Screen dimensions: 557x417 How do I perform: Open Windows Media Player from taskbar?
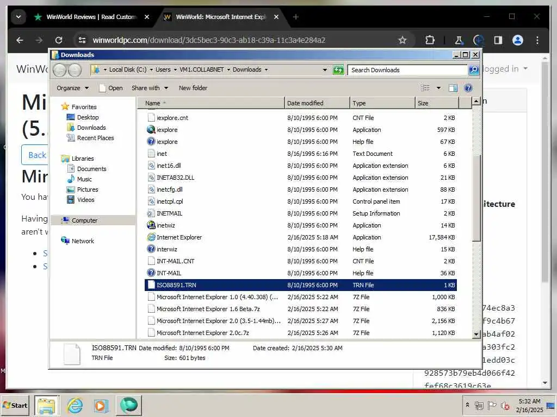pos(101,405)
